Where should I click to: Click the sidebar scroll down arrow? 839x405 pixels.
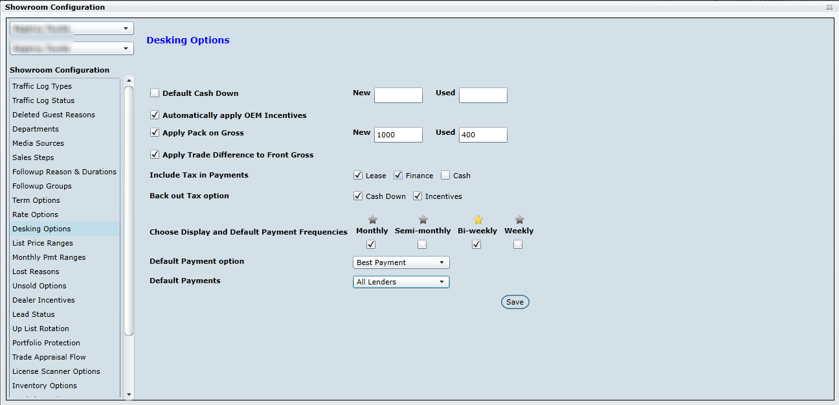(129, 393)
